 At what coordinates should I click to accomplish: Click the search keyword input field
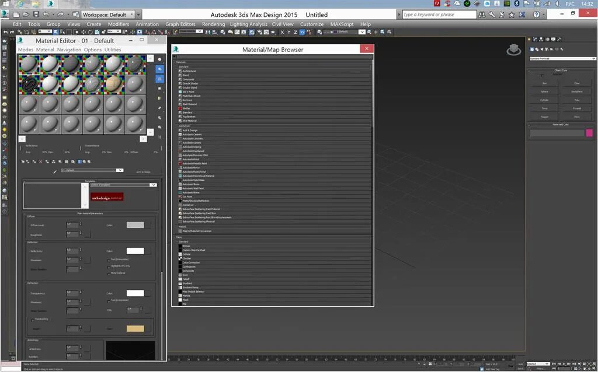439,15
